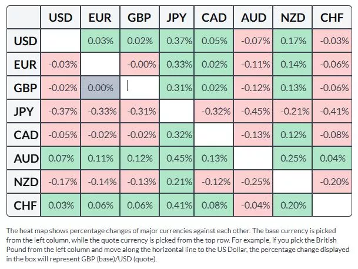
Task: Click the empty GBP/GBP cell with text cursor
Action: (x=139, y=88)
